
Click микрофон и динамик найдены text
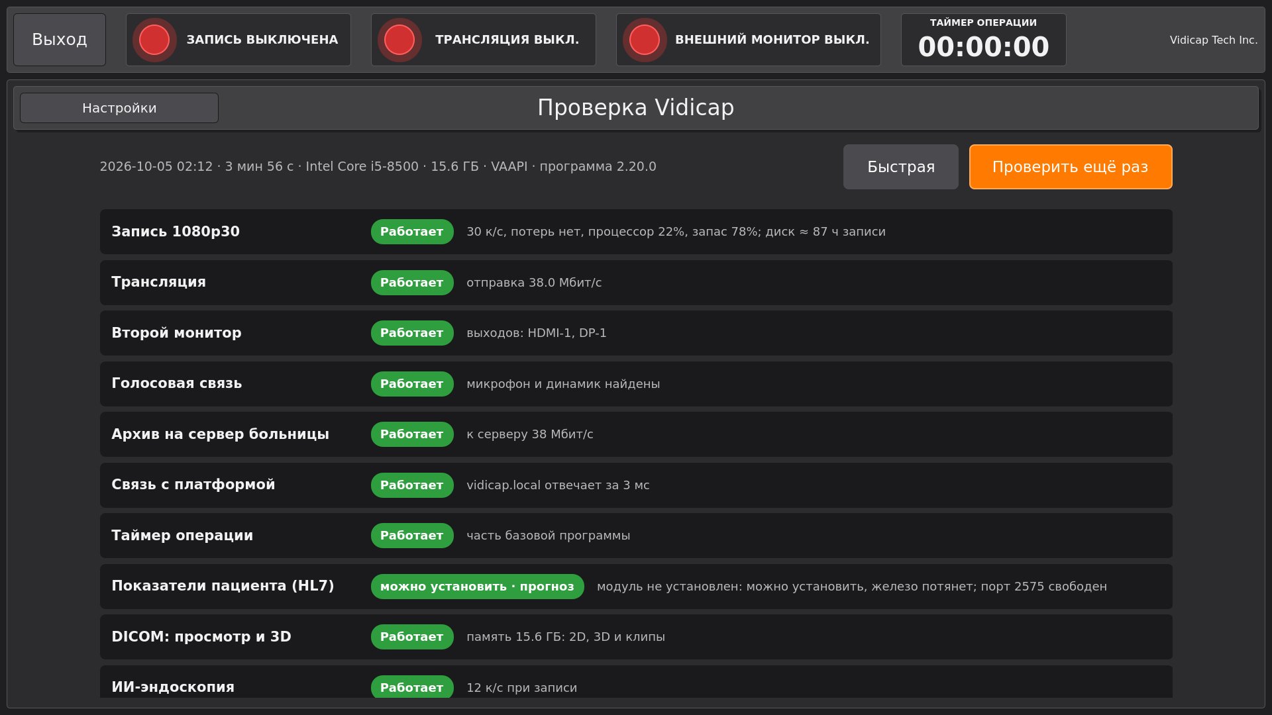pos(563,384)
